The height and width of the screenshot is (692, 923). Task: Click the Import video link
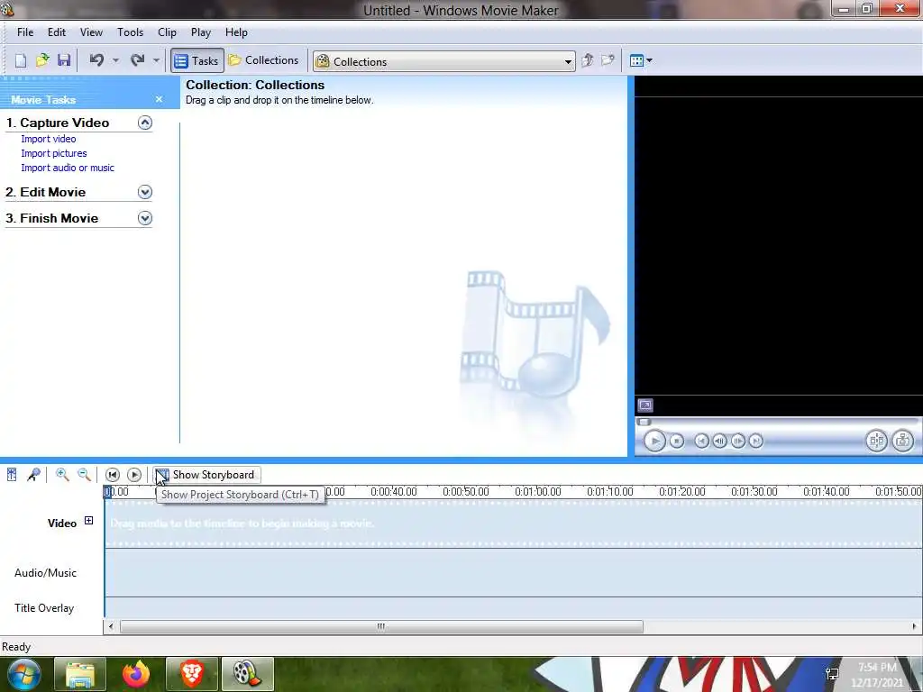click(x=49, y=139)
